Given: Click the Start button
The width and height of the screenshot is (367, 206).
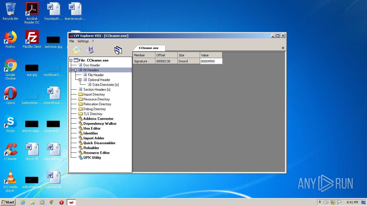Looking at the screenshot, I should point(8,202).
